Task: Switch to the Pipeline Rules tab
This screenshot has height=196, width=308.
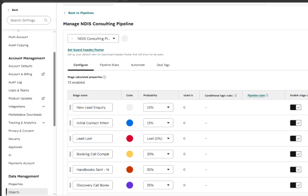Action: (x=109, y=65)
